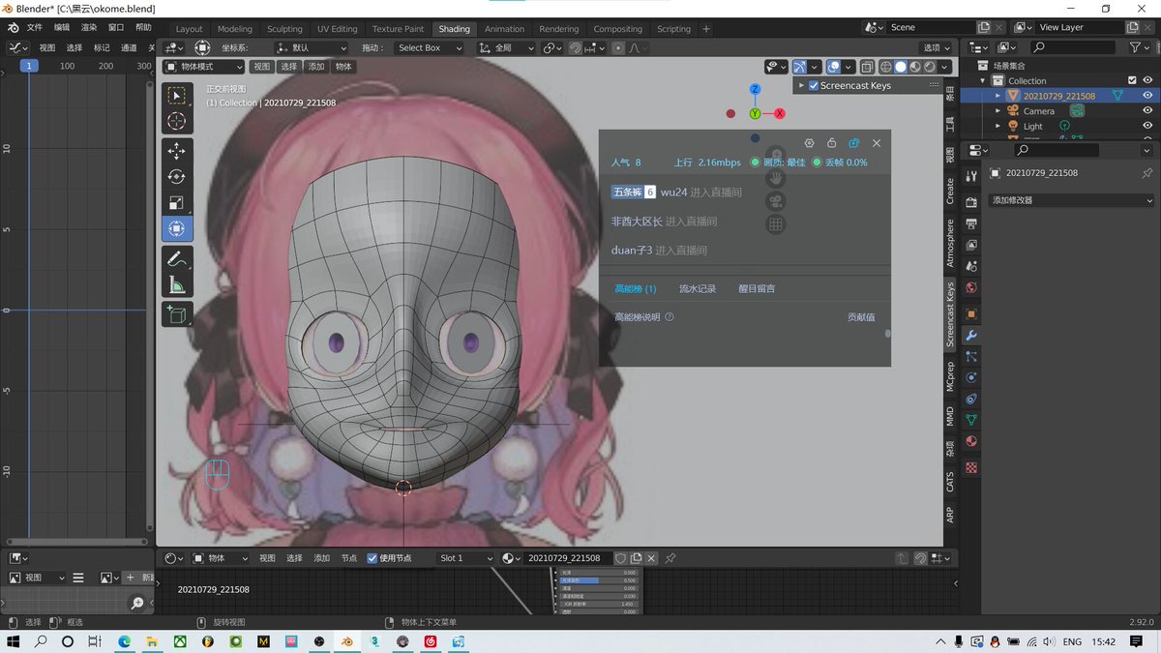Click 进入直播间 link next to wu24

715,193
